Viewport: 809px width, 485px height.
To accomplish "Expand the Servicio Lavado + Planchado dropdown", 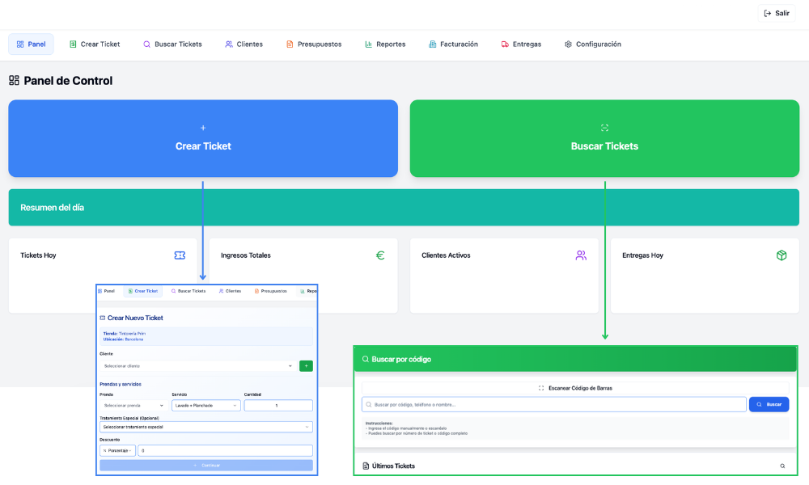I will (x=205, y=405).
